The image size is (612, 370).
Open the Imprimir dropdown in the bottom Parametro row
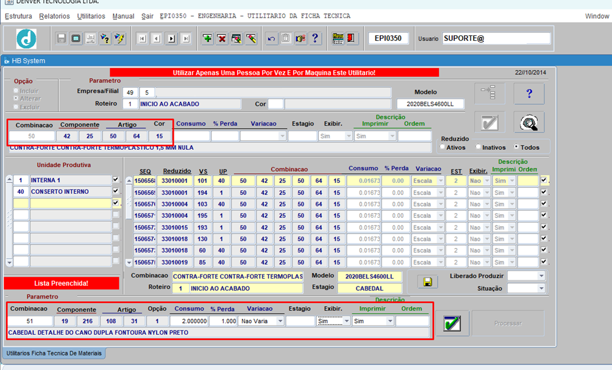tap(390, 321)
